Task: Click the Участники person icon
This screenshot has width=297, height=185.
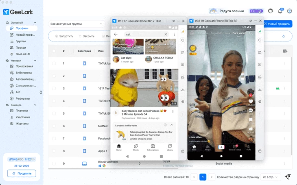Action: coord(12,117)
